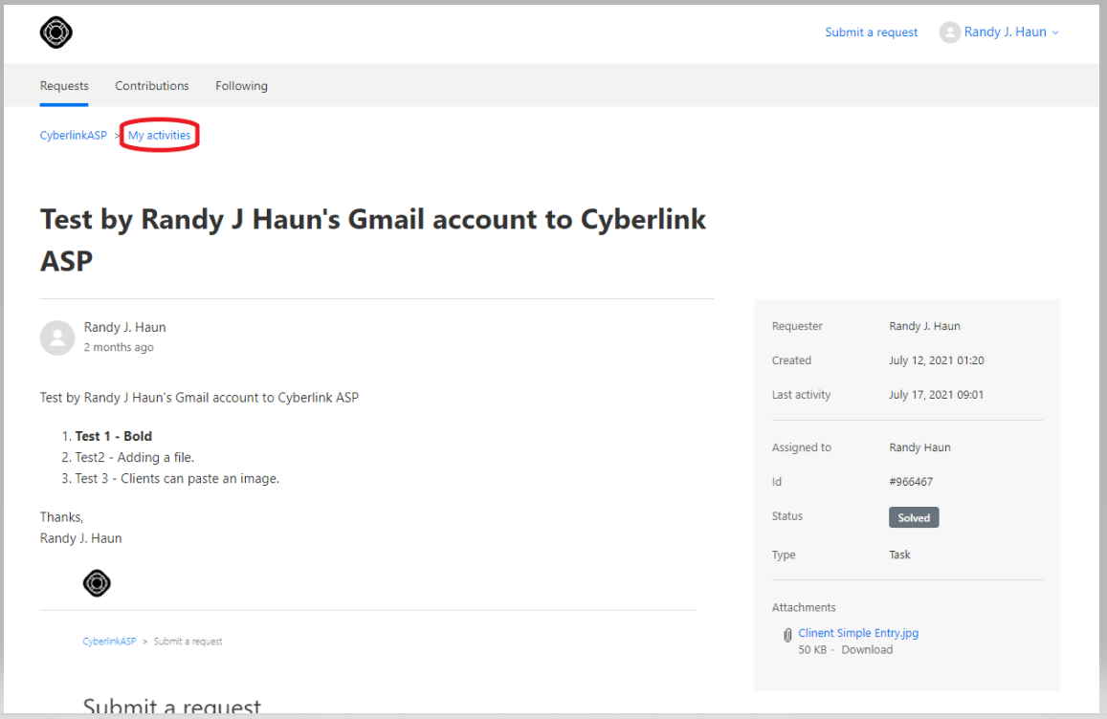The width and height of the screenshot is (1107, 719).
Task: Click the commenter avatar beside Randy J. Haun
Action: point(57,338)
